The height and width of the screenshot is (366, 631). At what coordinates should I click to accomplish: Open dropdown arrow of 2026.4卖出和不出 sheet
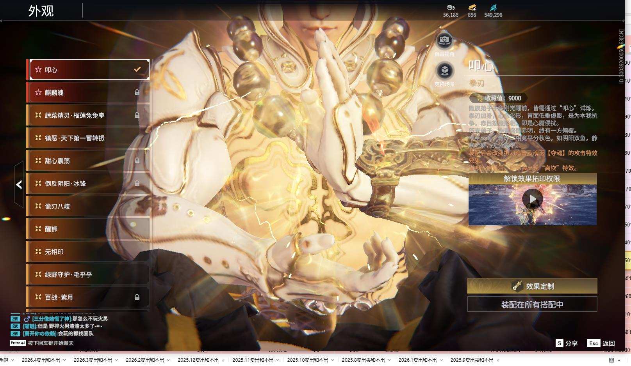pos(64,360)
